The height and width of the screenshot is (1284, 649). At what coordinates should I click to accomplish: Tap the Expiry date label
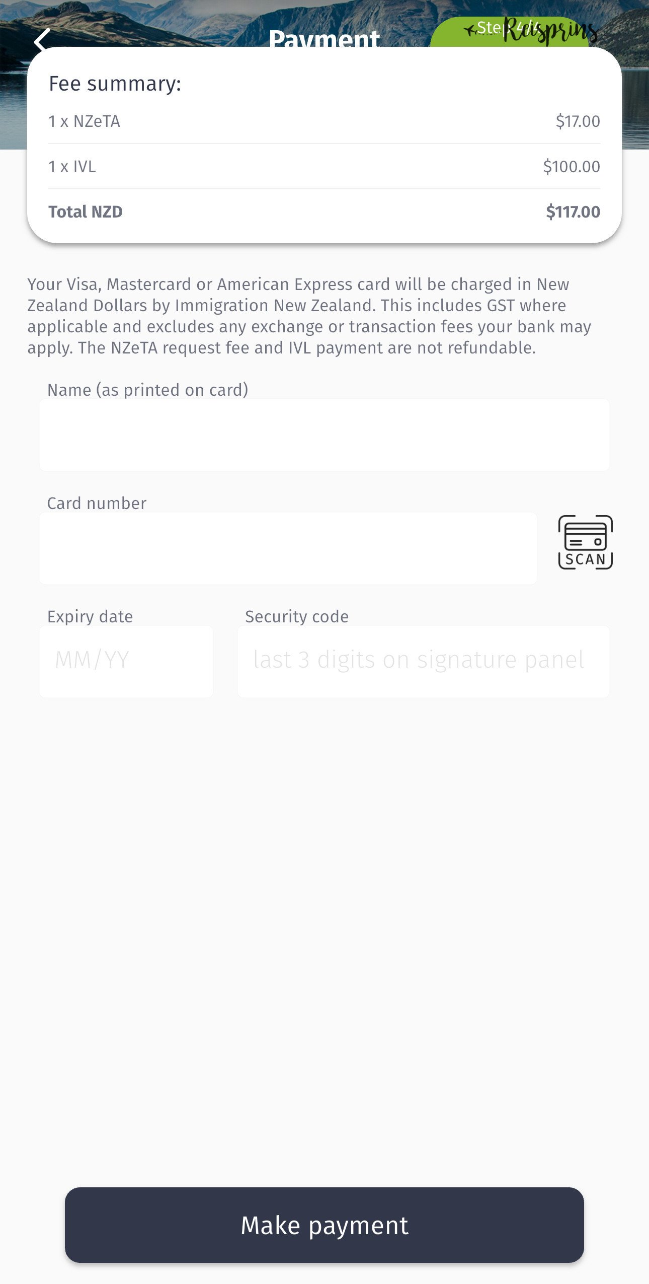coord(90,616)
